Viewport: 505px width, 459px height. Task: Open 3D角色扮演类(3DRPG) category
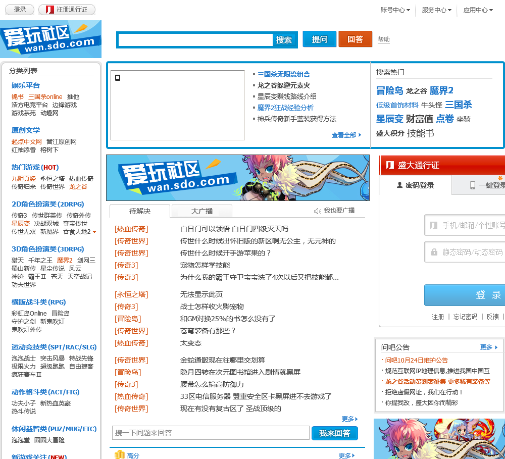(x=47, y=249)
